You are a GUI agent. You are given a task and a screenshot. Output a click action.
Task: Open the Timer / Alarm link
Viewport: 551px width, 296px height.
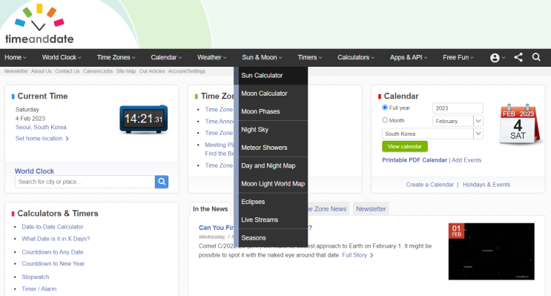pyautogui.click(x=39, y=289)
